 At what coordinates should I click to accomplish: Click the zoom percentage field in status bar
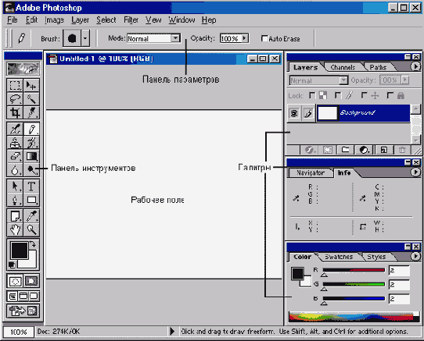click(x=19, y=332)
